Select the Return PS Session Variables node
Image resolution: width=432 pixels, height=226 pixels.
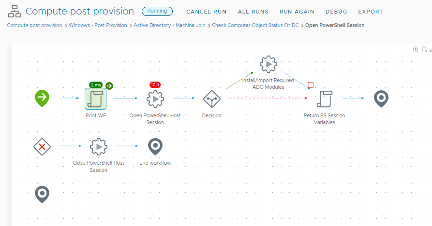pyautogui.click(x=325, y=99)
